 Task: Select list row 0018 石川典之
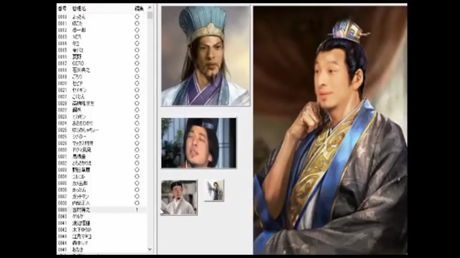[x=102, y=70]
